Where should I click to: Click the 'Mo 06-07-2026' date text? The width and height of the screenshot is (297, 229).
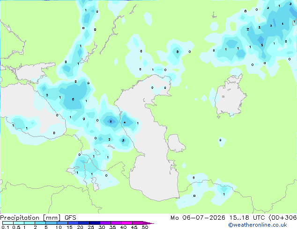pyautogui.click(x=198, y=218)
